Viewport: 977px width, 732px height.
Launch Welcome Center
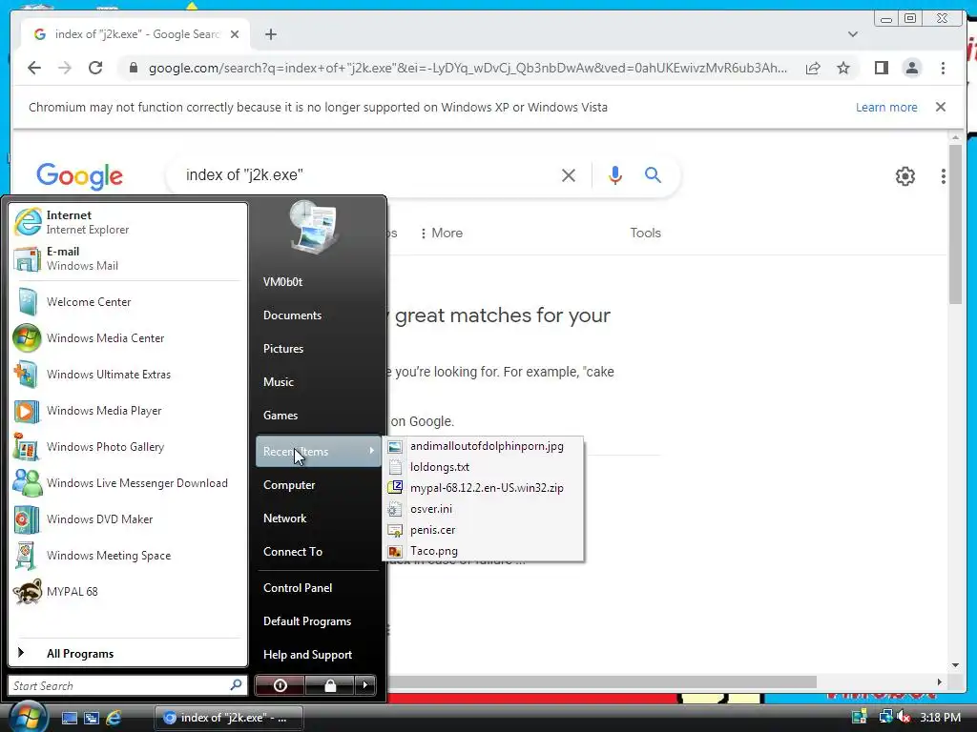[x=128, y=302]
